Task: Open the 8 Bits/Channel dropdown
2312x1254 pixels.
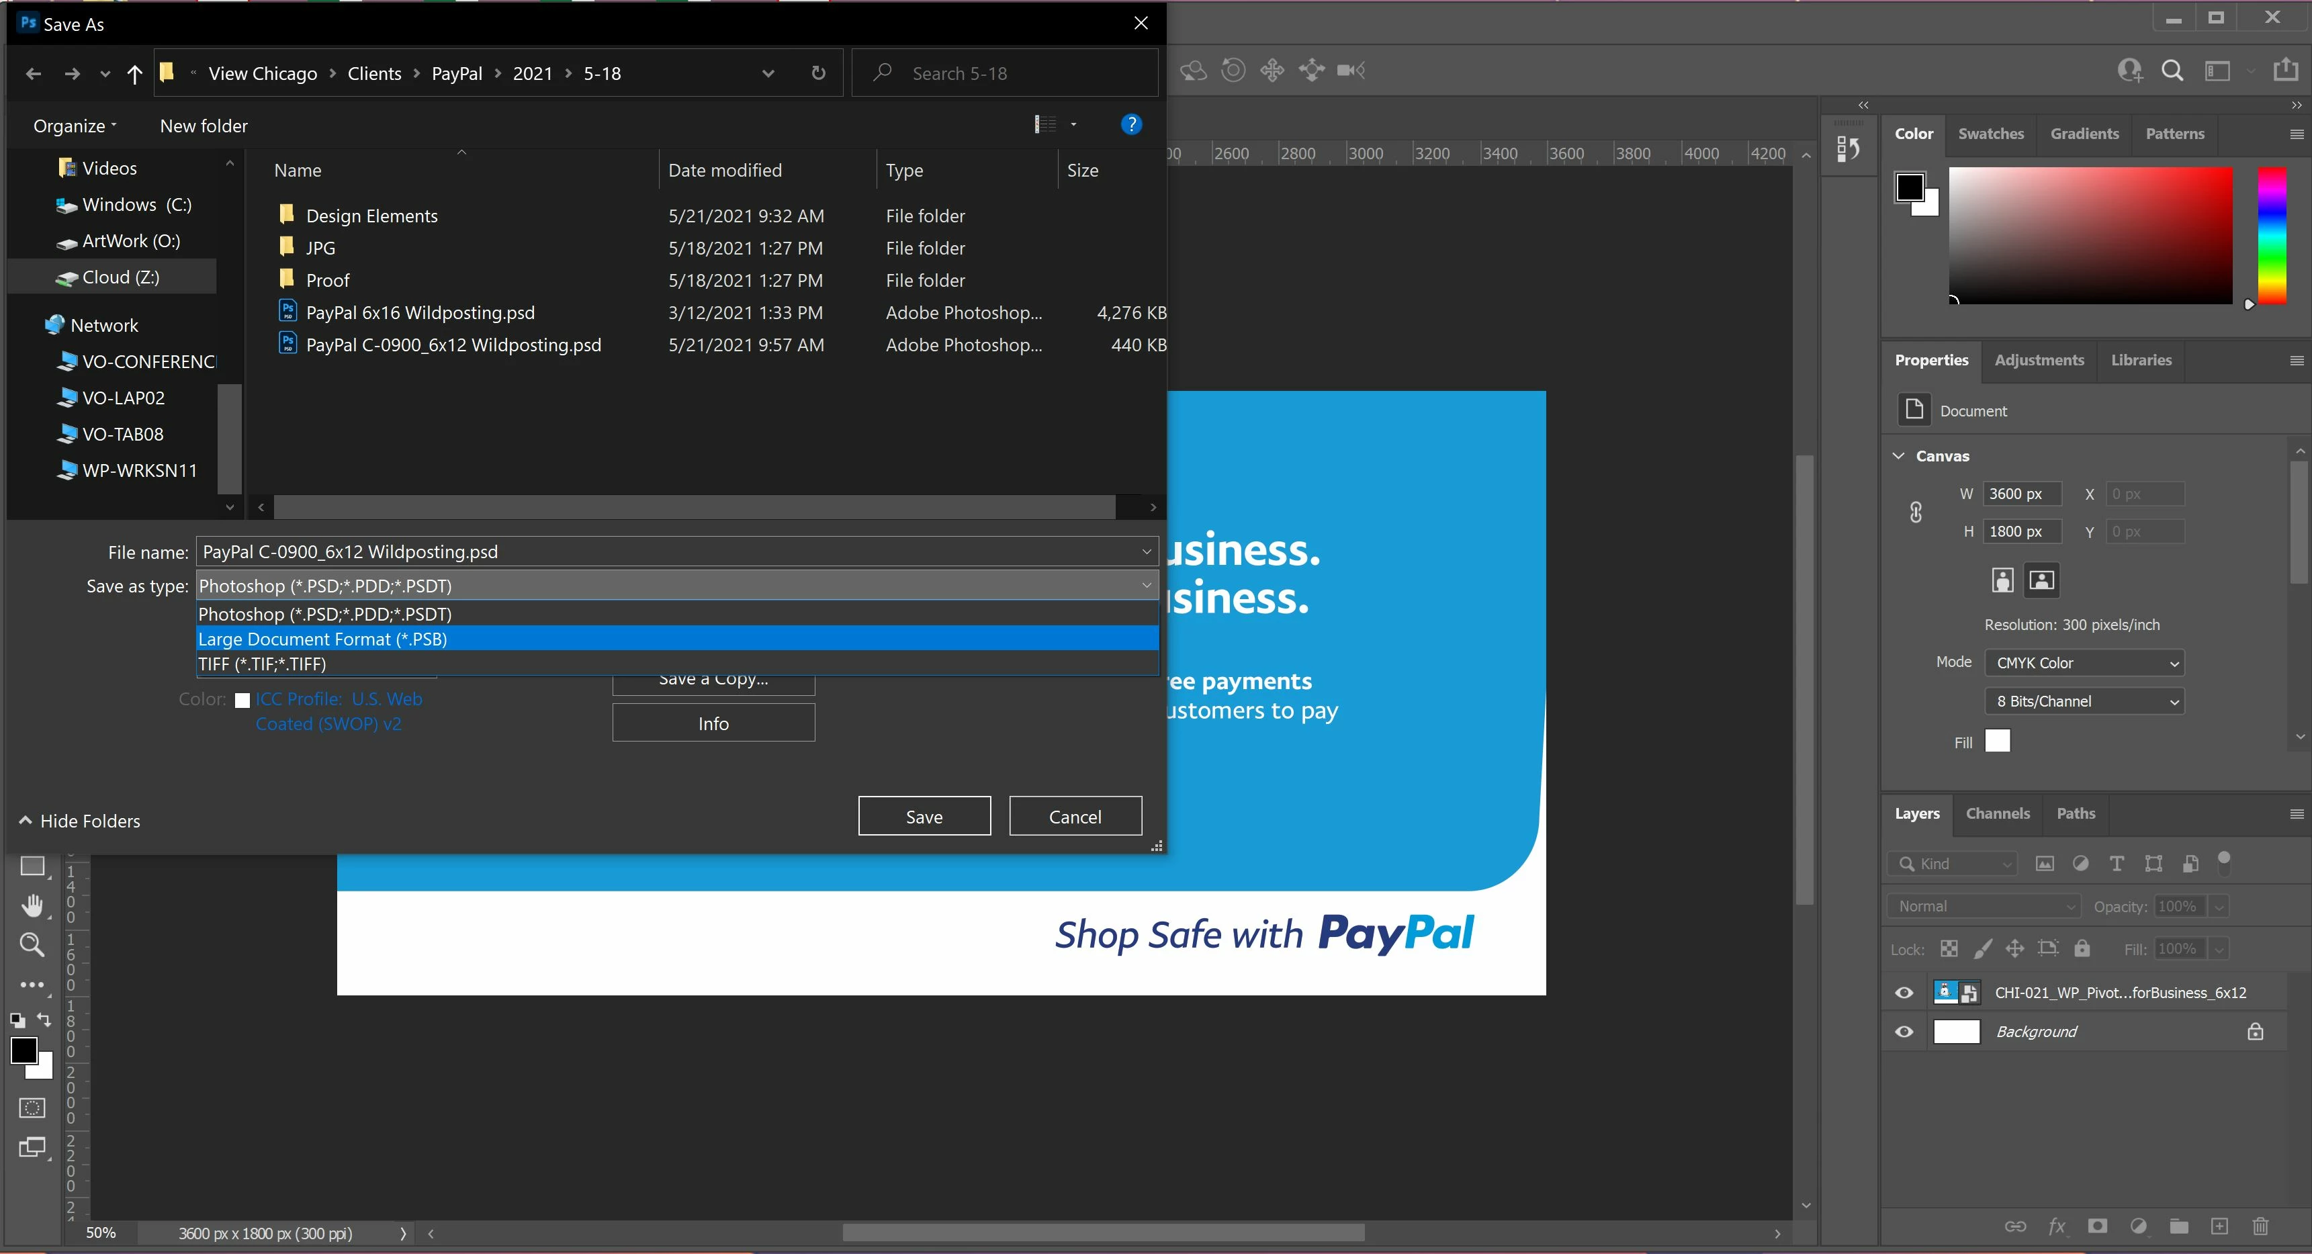Action: (2084, 701)
